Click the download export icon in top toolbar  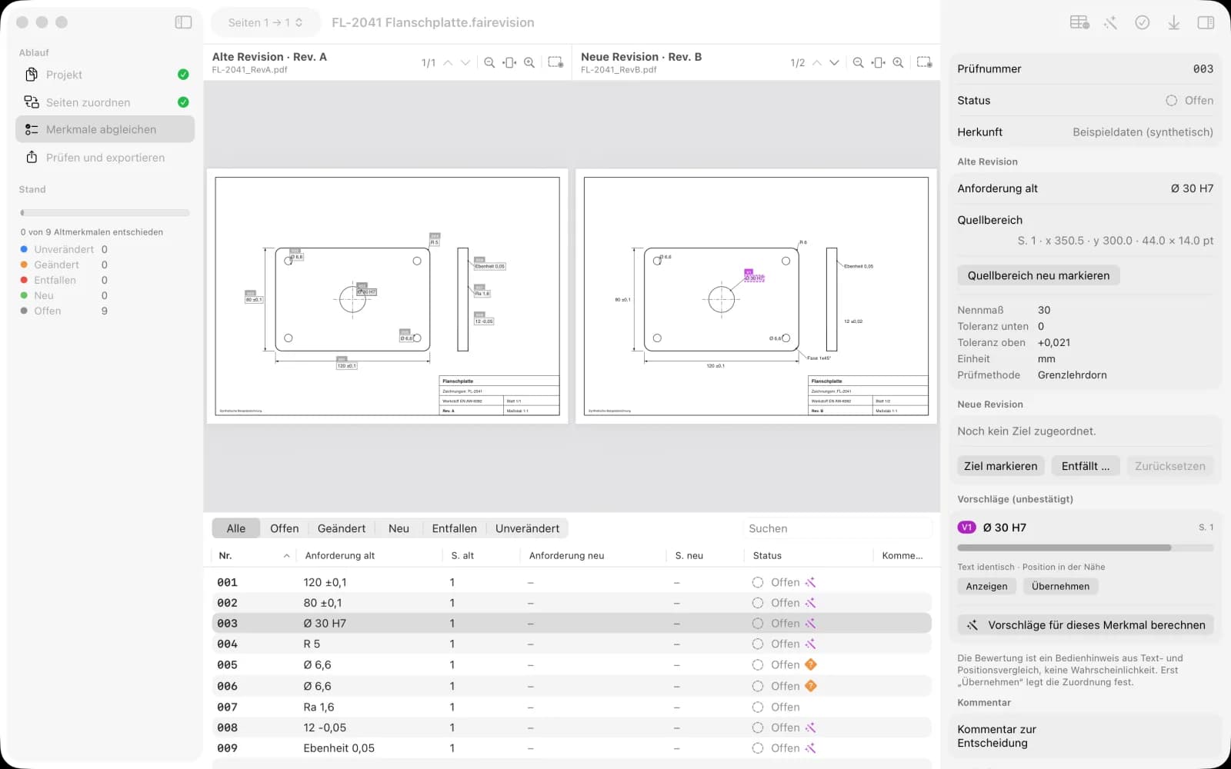pyautogui.click(x=1173, y=23)
